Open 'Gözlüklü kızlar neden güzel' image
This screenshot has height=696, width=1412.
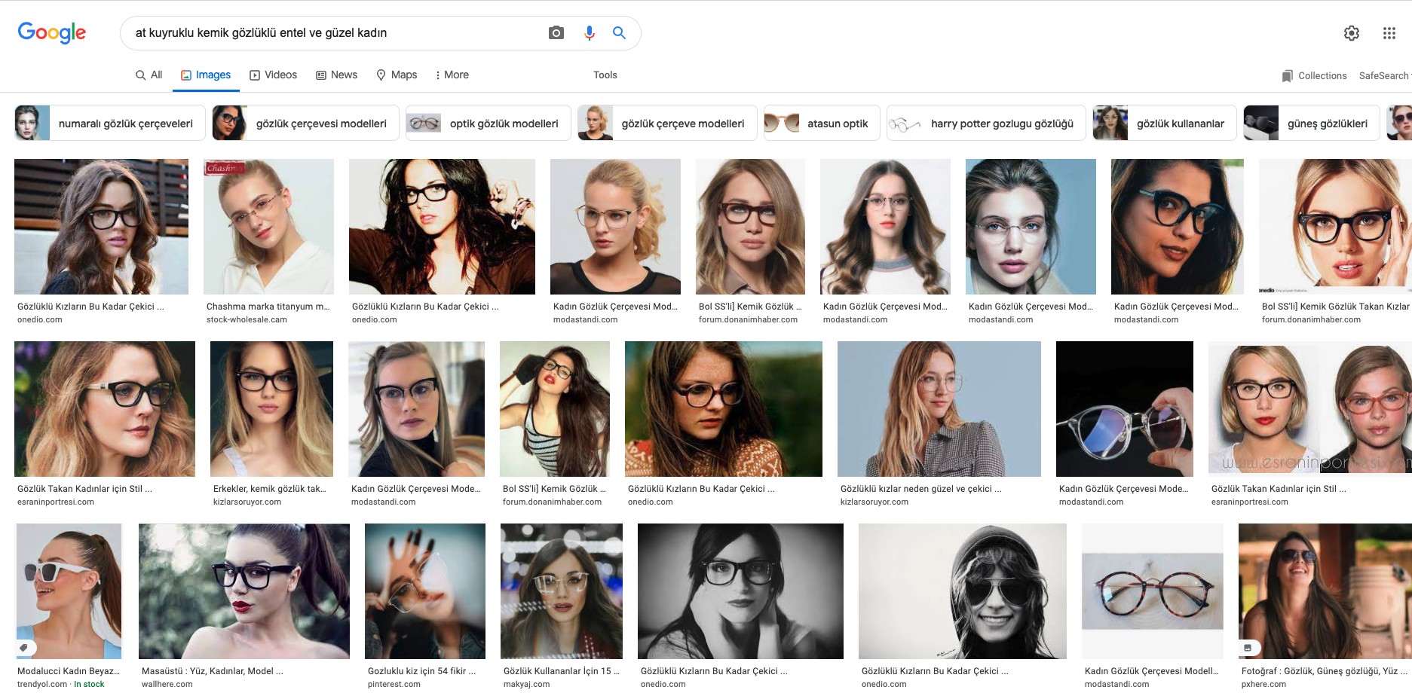tap(939, 409)
